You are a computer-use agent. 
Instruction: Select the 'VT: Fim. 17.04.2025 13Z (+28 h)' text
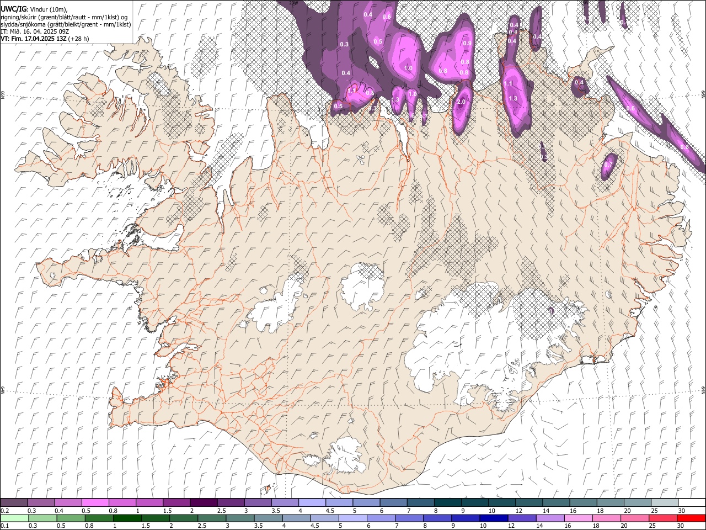click(45, 39)
